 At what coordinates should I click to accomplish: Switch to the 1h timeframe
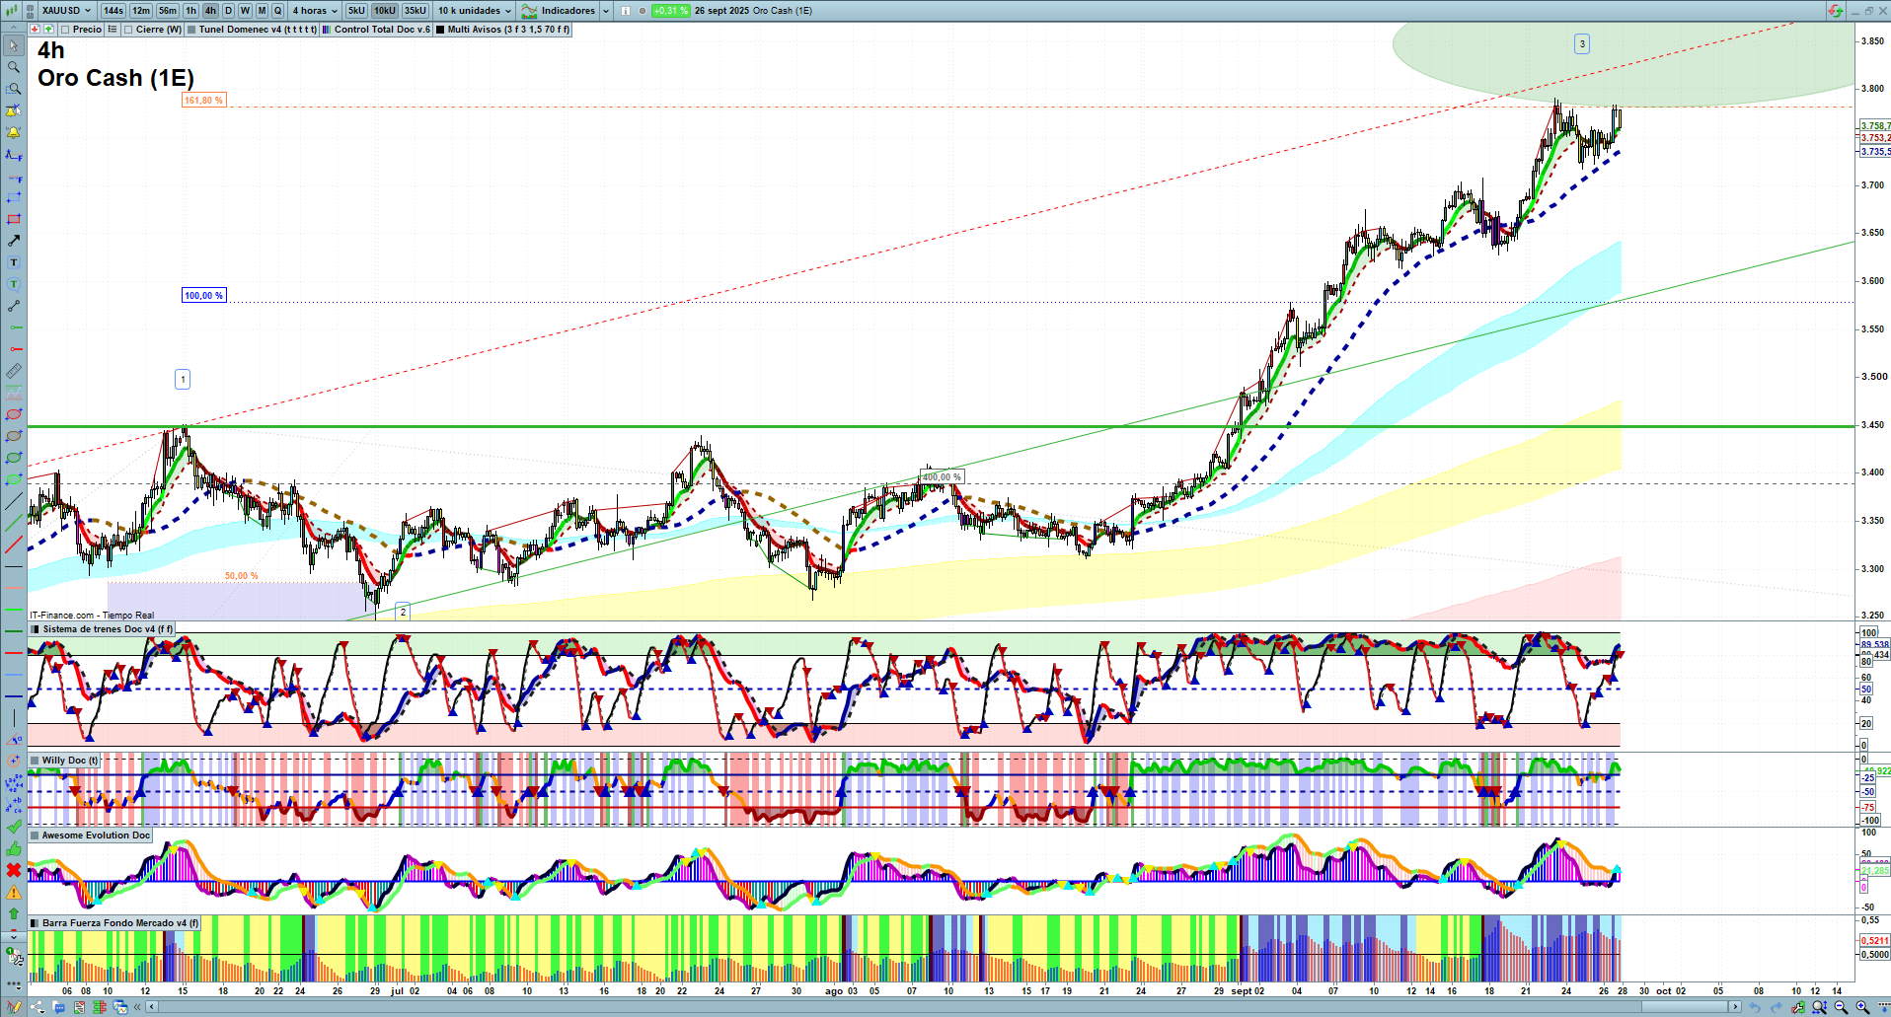click(190, 11)
